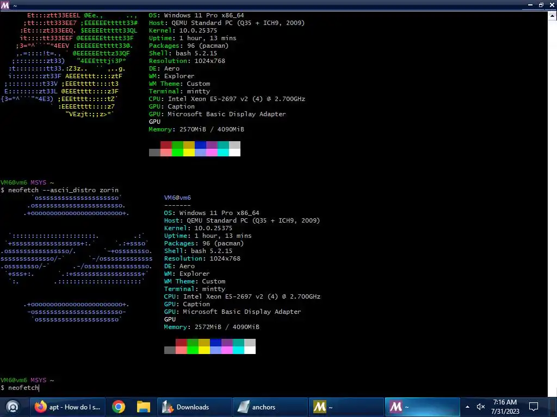This screenshot has width=557, height=417.
Task: Click upper 'CPU: Intel Xeon E5-2697 v2' line
Action: [x=227, y=99]
